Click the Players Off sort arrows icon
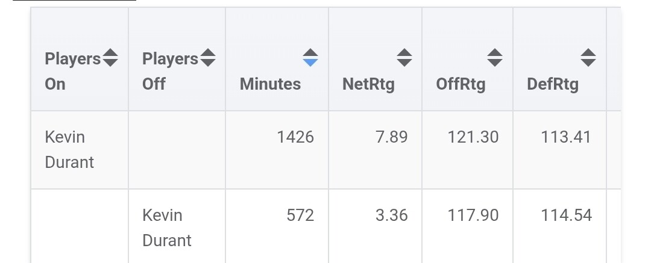This screenshot has width=651, height=263. pos(207,58)
